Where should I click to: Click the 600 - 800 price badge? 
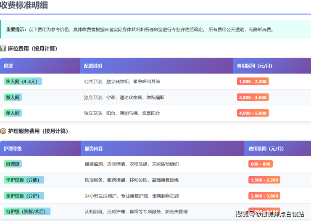pos(260,164)
